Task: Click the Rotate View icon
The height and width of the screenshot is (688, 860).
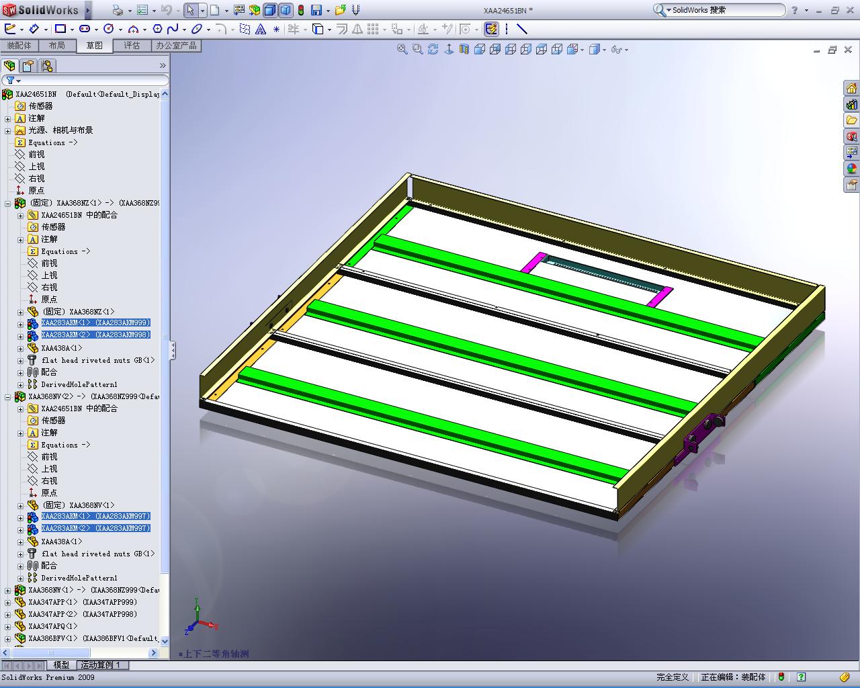Action: point(433,49)
